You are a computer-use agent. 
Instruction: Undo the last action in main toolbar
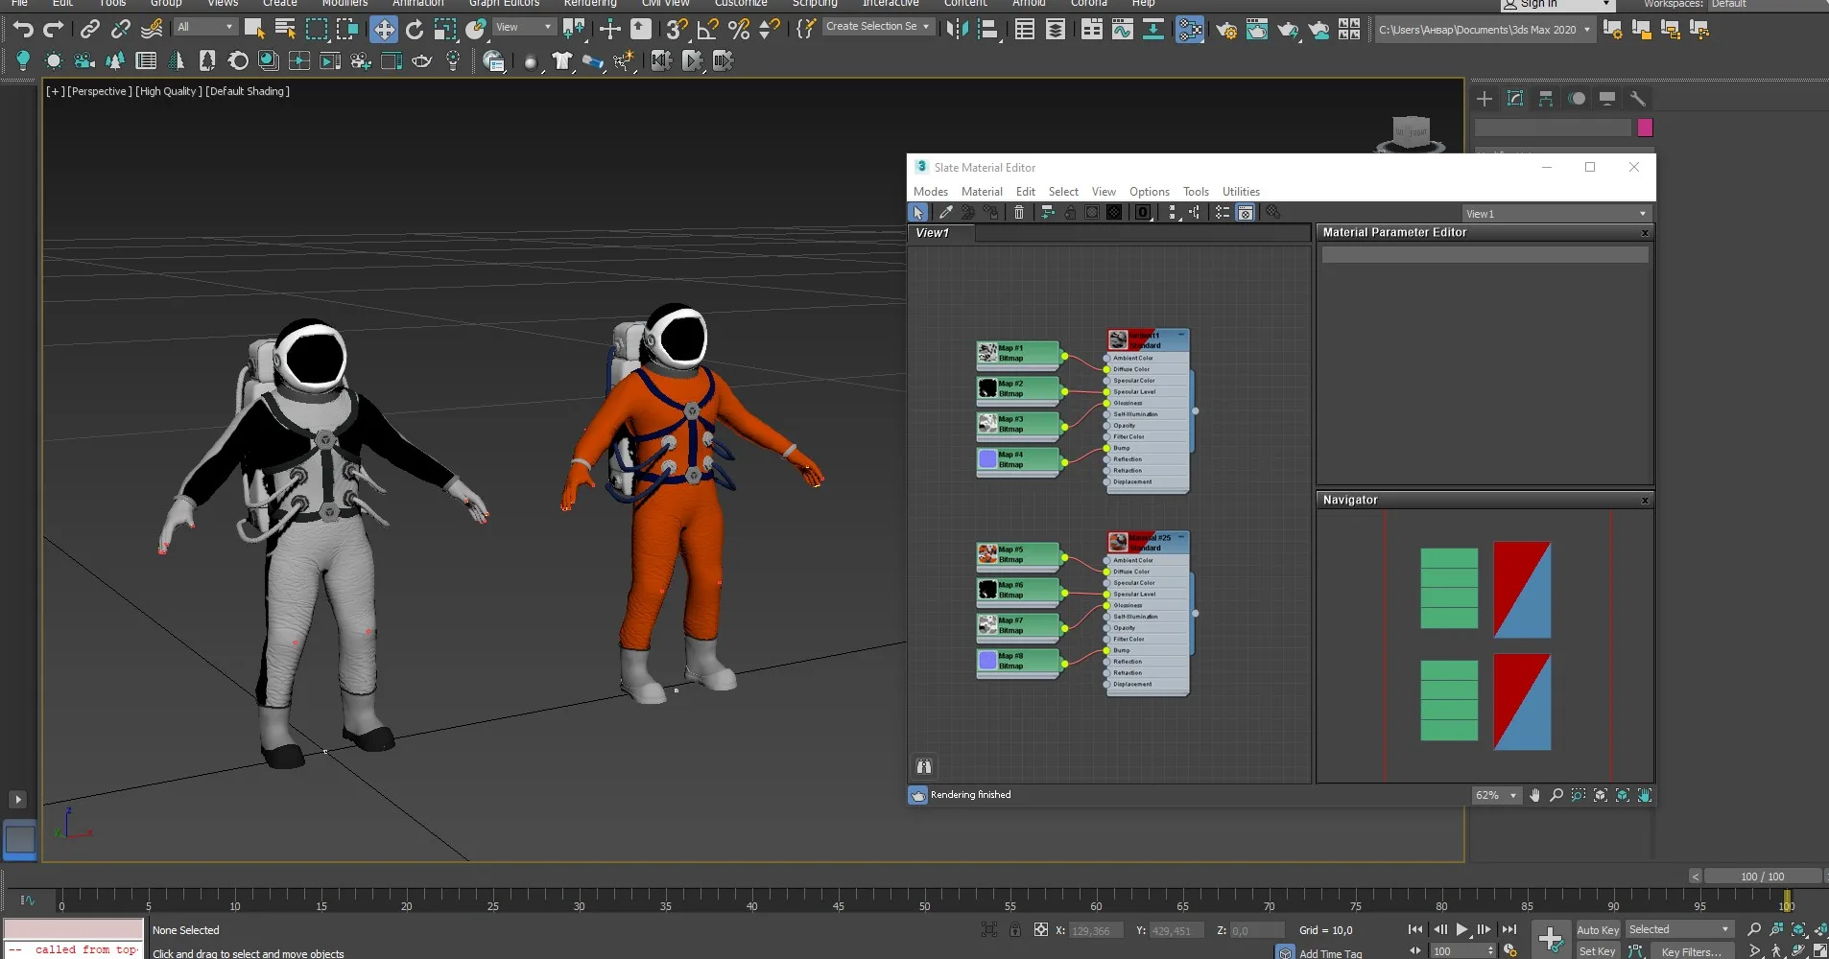[23, 29]
